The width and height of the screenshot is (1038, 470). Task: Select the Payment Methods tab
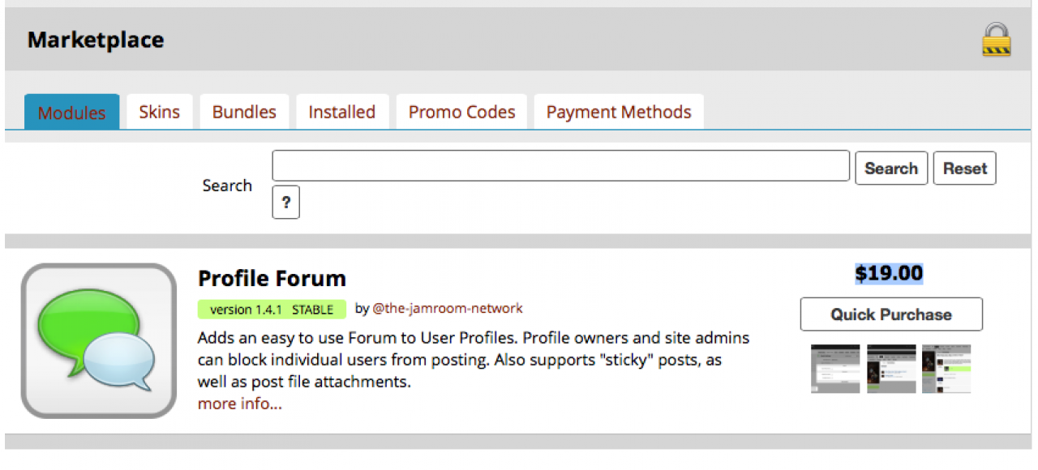[618, 112]
